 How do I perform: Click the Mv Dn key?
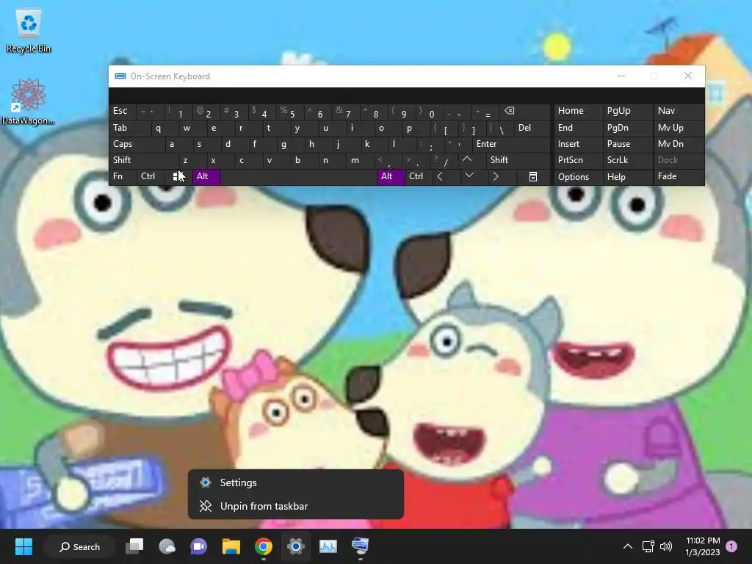(x=679, y=144)
